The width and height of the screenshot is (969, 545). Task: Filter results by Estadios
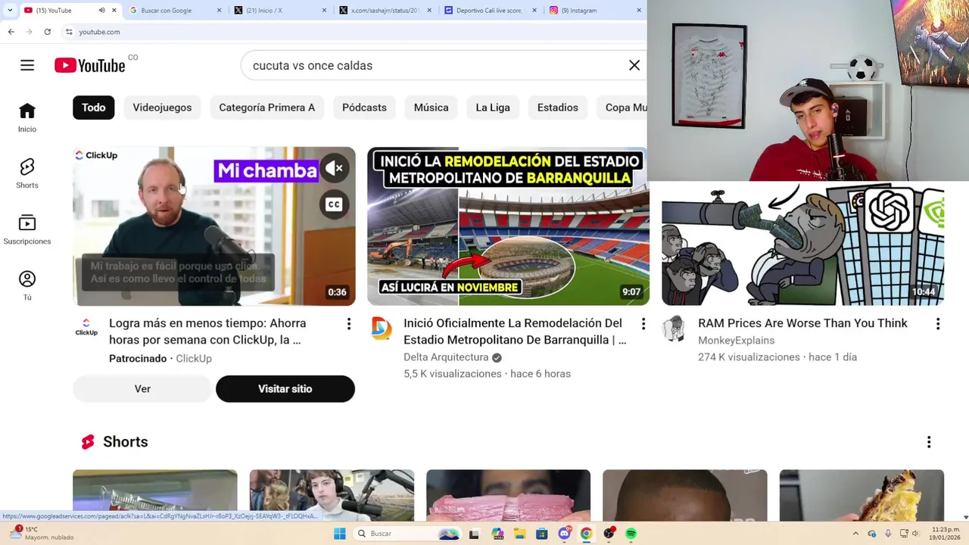pyautogui.click(x=558, y=107)
